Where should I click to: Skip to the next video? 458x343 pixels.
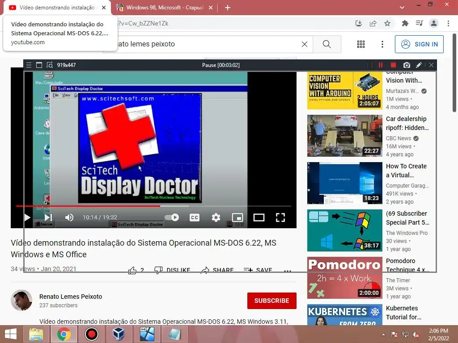click(x=48, y=218)
